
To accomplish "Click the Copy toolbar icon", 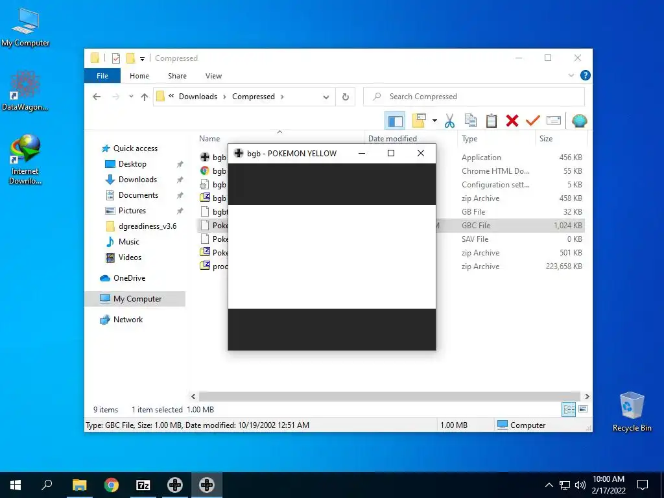I will tap(471, 121).
